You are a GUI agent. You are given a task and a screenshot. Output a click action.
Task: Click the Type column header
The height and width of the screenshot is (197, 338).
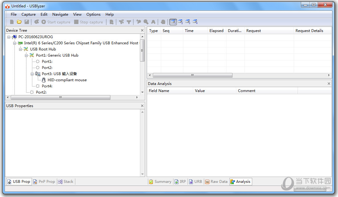154,31
